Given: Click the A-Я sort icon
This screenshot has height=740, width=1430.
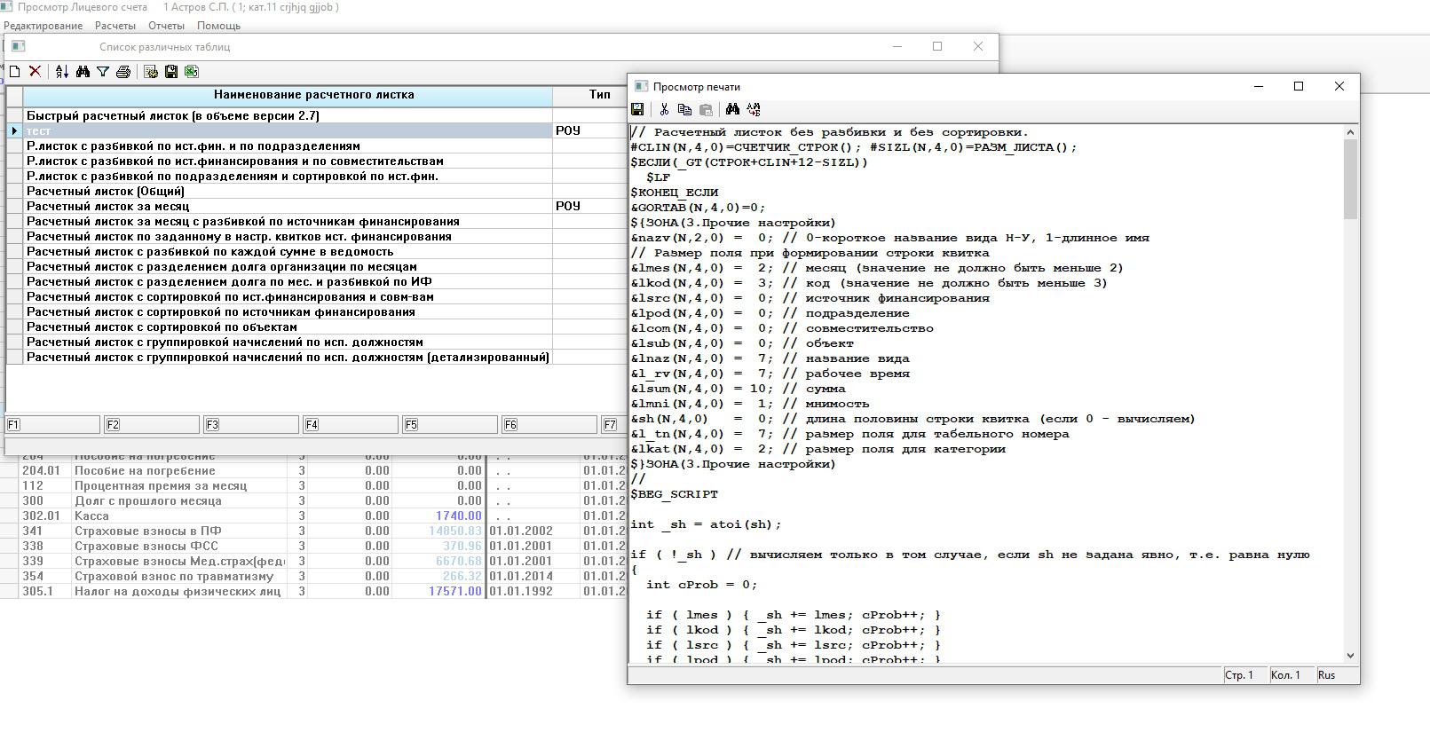Looking at the screenshot, I should click(x=62, y=72).
